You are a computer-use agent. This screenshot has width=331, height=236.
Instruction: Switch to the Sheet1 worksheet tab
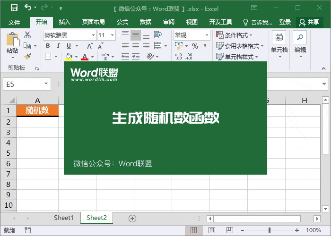point(64,218)
